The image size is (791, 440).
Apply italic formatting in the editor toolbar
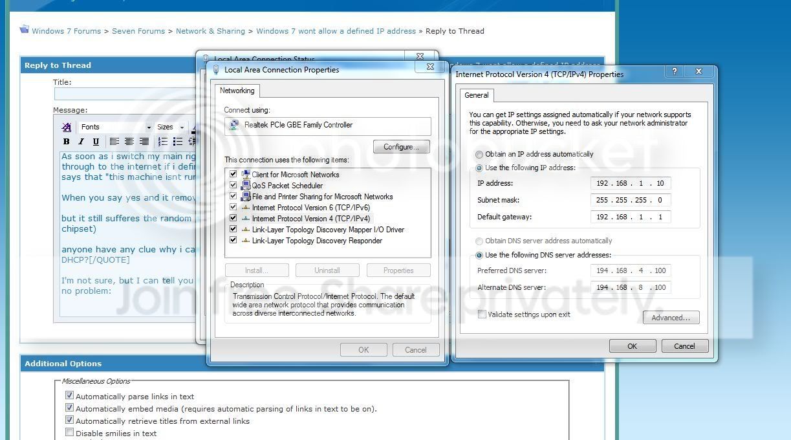81,142
